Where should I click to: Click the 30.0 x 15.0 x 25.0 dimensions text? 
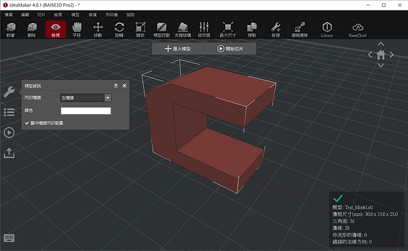381,214
